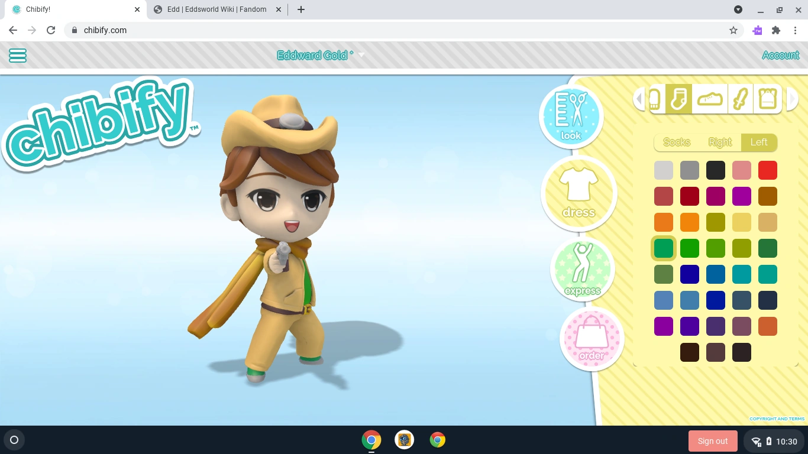Open the Account page
Viewport: 808px width, 454px height.
(x=780, y=55)
